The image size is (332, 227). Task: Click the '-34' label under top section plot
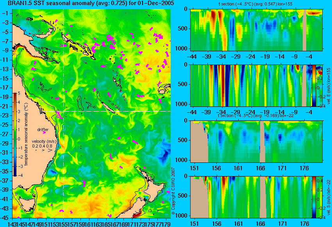click(x=221, y=57)
